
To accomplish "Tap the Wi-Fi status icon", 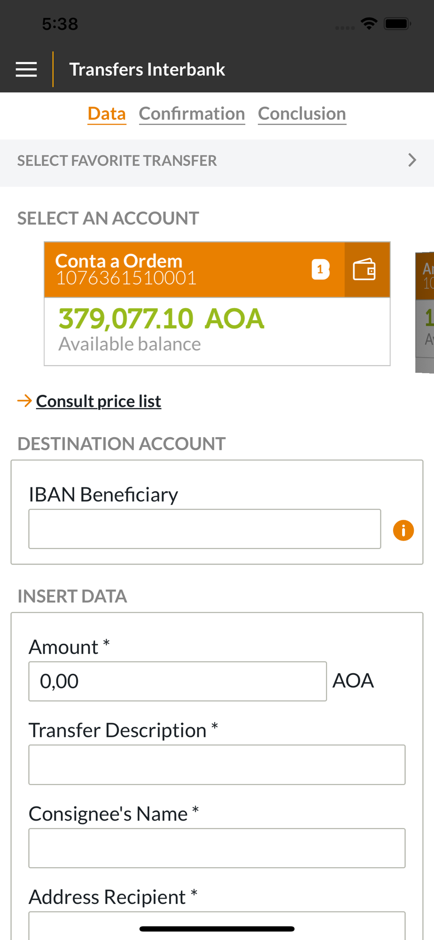I will 369,23.
